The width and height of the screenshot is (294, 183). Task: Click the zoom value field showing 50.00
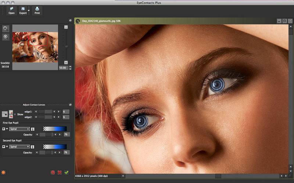tap(64, 68)
